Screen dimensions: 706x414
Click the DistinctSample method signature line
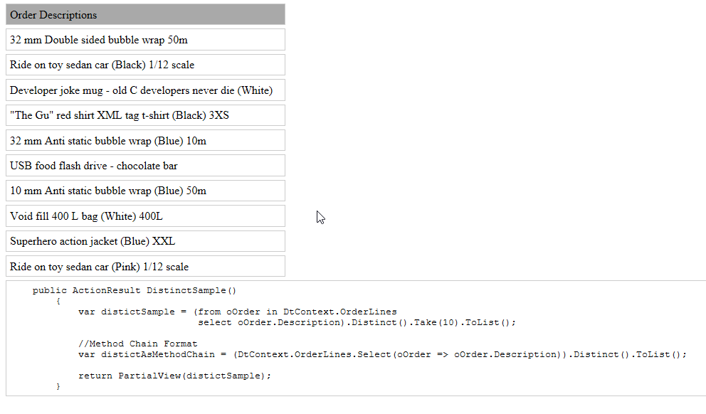point(135,290)
